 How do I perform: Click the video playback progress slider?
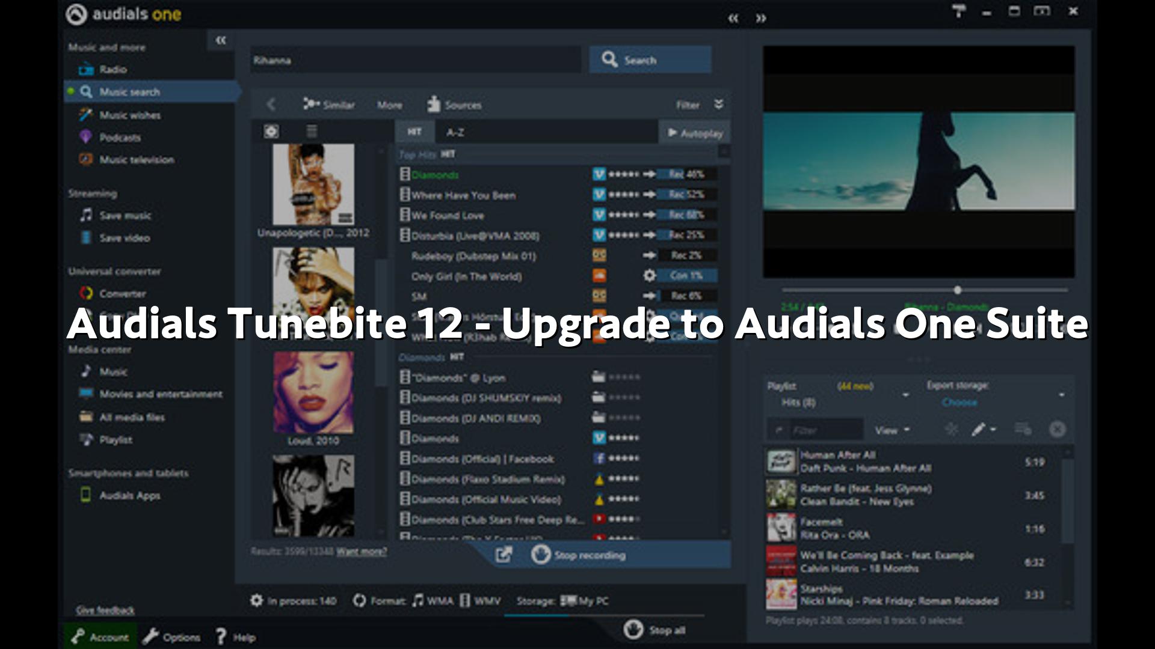(957, 290)
